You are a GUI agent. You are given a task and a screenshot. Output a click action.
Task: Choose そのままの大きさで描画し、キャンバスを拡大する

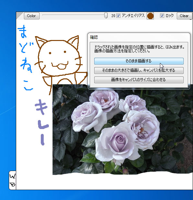pyautogui.click(x=139, y=70)
